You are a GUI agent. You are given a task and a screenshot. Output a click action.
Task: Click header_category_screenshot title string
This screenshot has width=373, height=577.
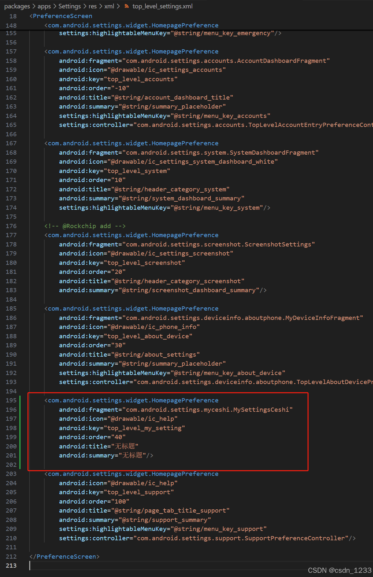pos(178,281)
